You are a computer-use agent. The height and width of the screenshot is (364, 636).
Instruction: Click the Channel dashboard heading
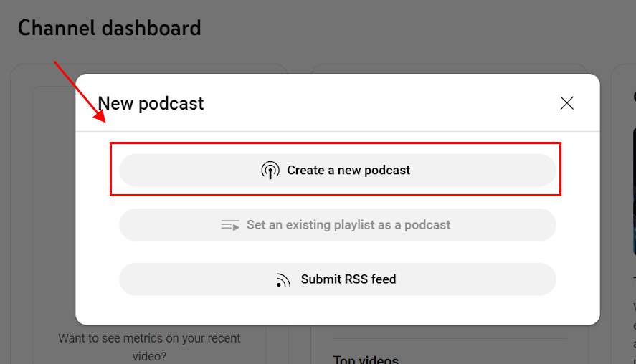tap(110, 28)
